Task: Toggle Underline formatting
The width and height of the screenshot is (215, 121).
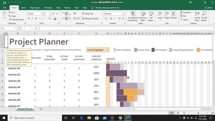Action: 36,18
